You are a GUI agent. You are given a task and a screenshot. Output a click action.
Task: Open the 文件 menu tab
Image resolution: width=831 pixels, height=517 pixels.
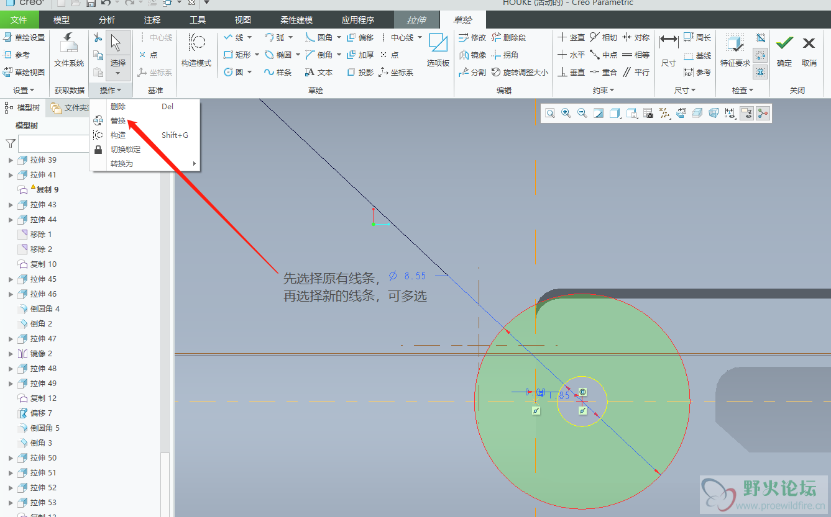(19, 20)
